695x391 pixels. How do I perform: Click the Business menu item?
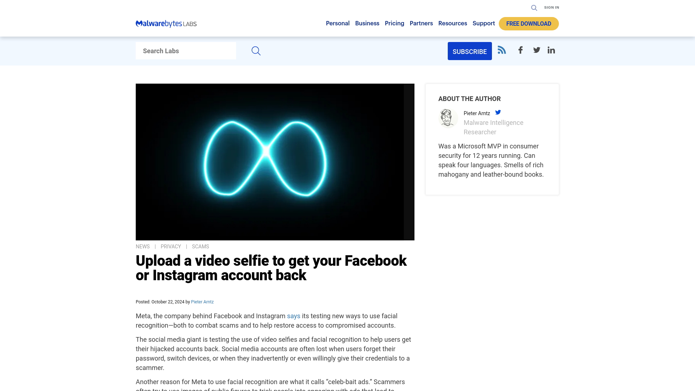367,23
